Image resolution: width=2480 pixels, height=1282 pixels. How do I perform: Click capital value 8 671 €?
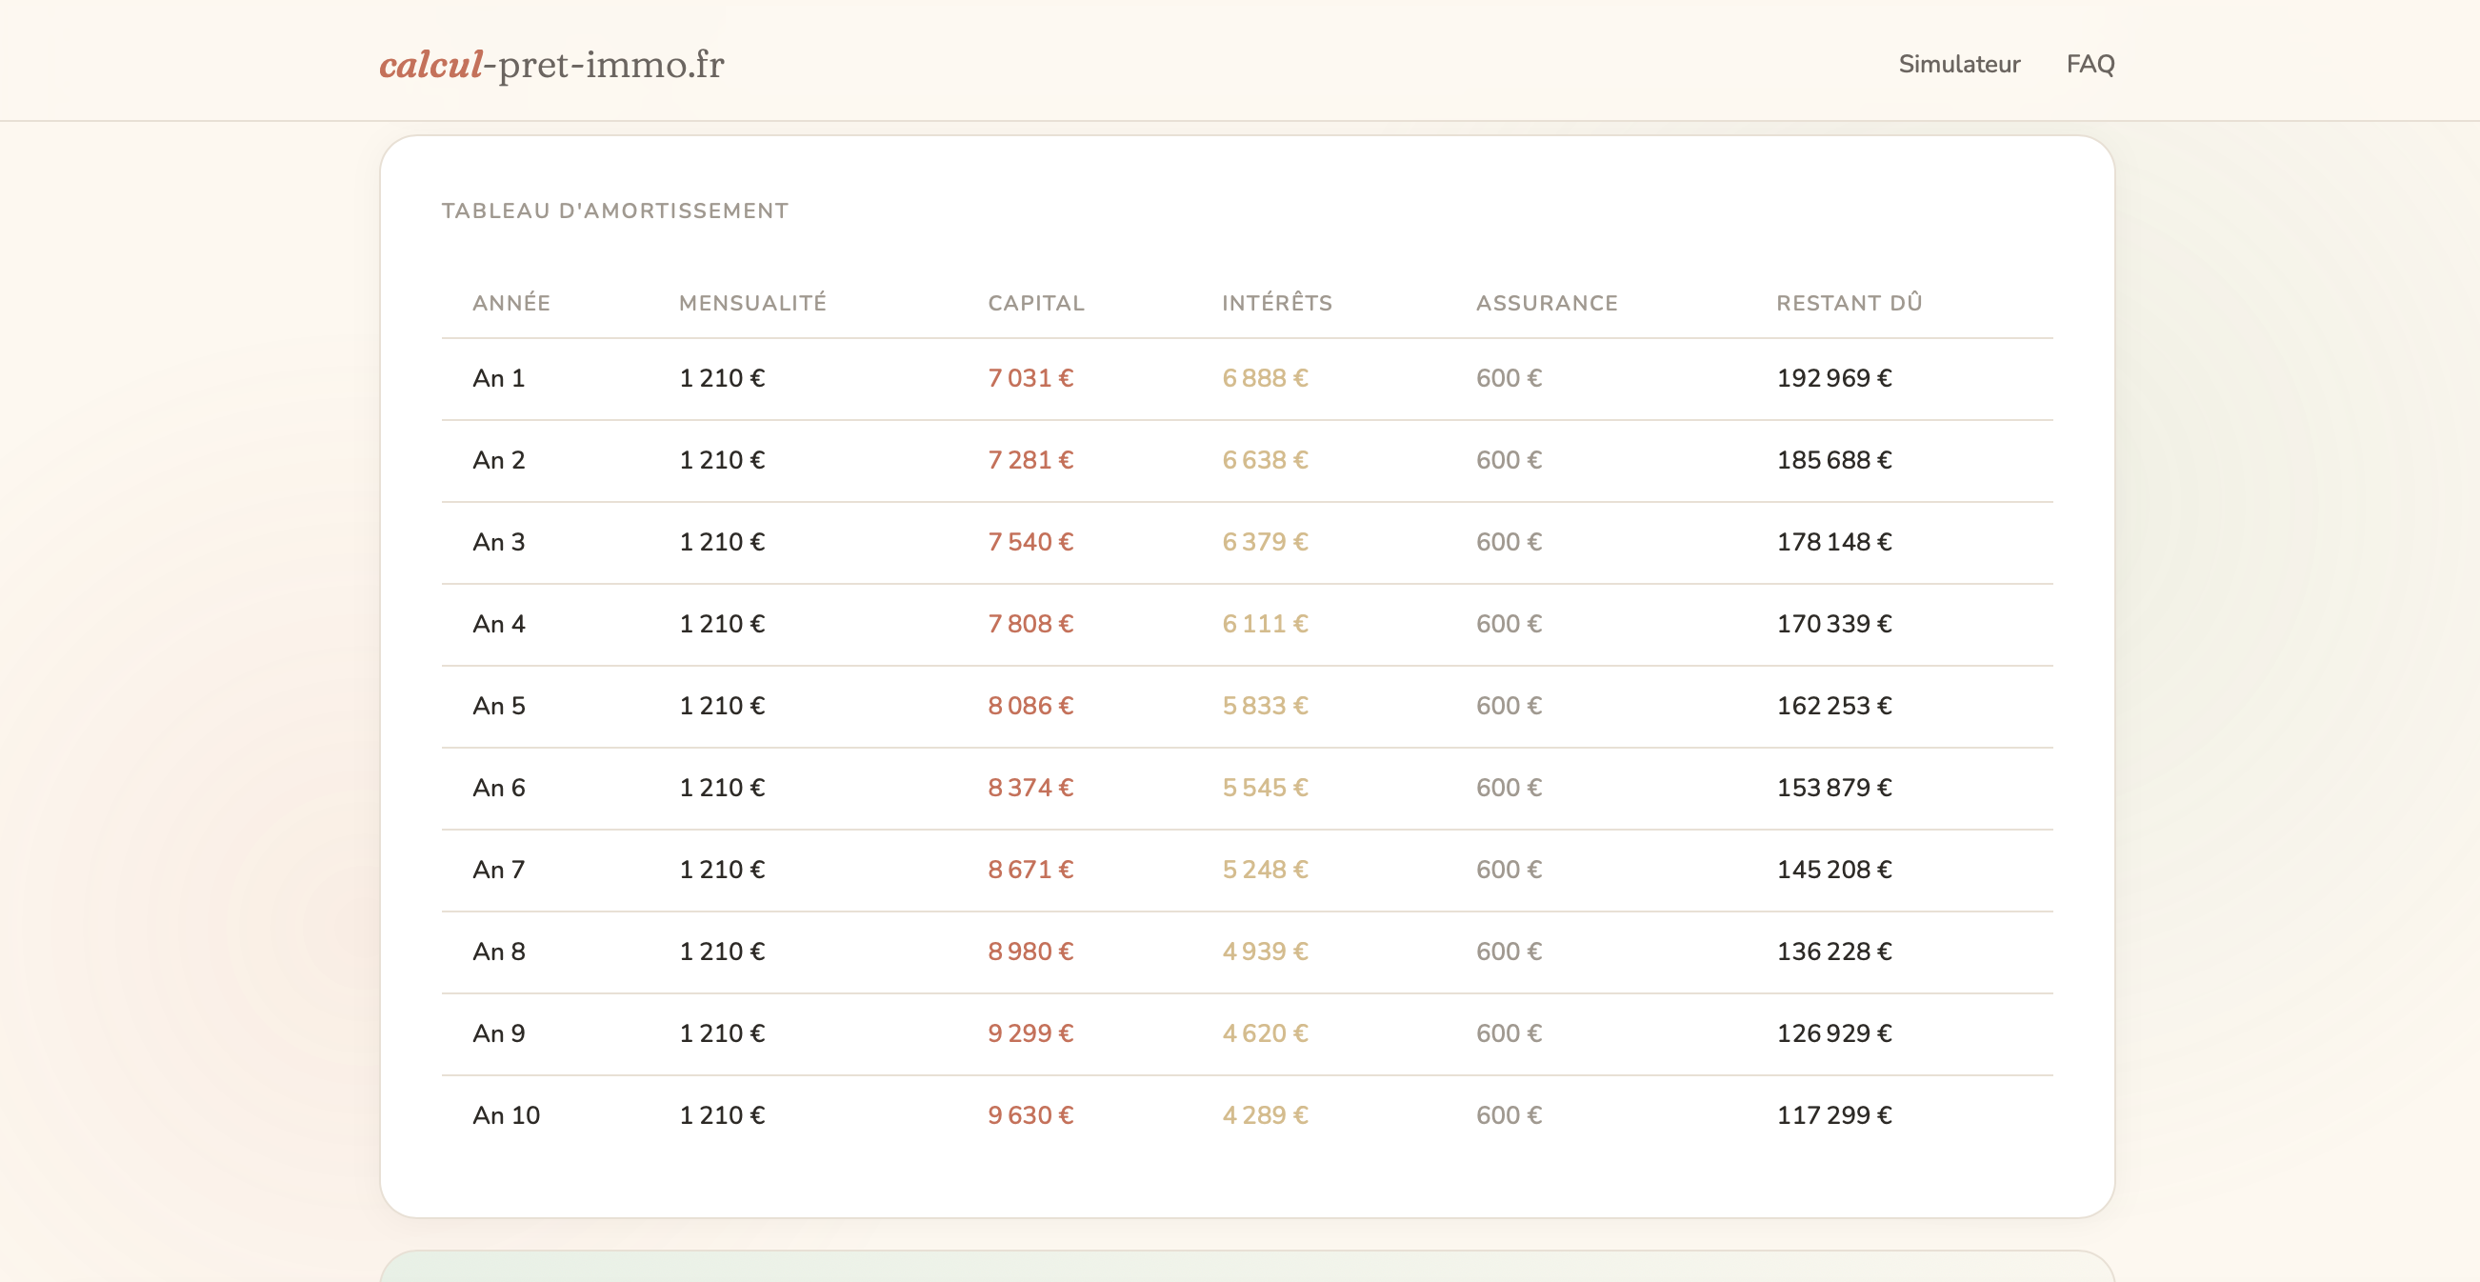pos(1030,869)
